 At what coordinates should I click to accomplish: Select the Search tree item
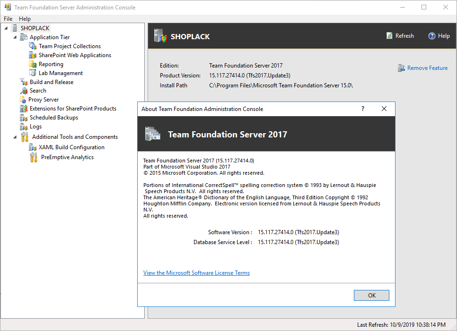pos(38,91)
